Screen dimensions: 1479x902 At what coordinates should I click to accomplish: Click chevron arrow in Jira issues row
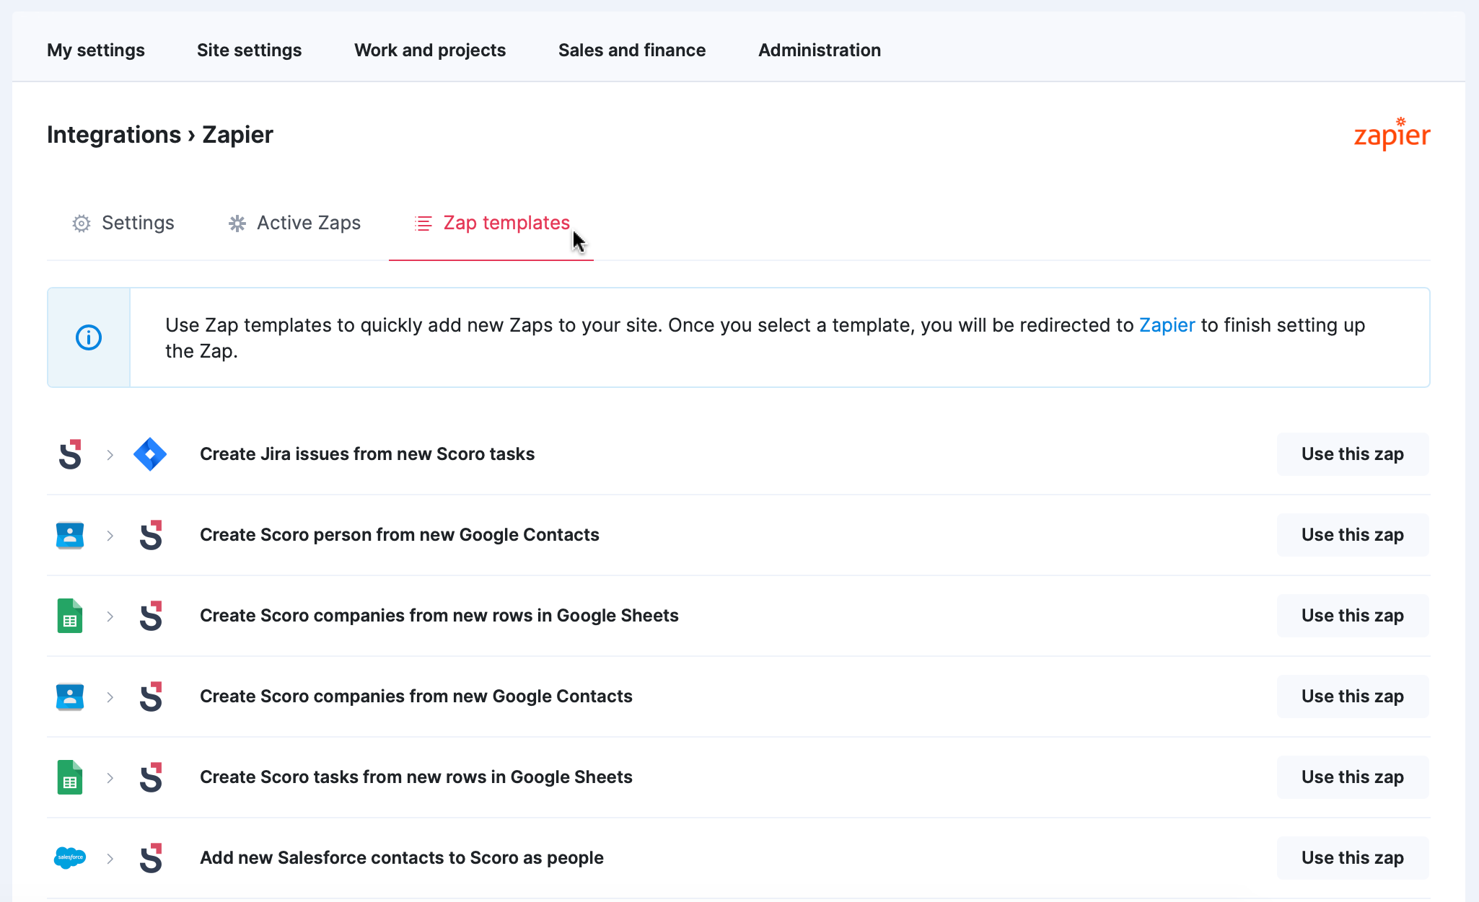(x=110, y=454)
